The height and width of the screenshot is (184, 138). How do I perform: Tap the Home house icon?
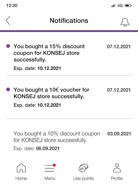[21, 168]
